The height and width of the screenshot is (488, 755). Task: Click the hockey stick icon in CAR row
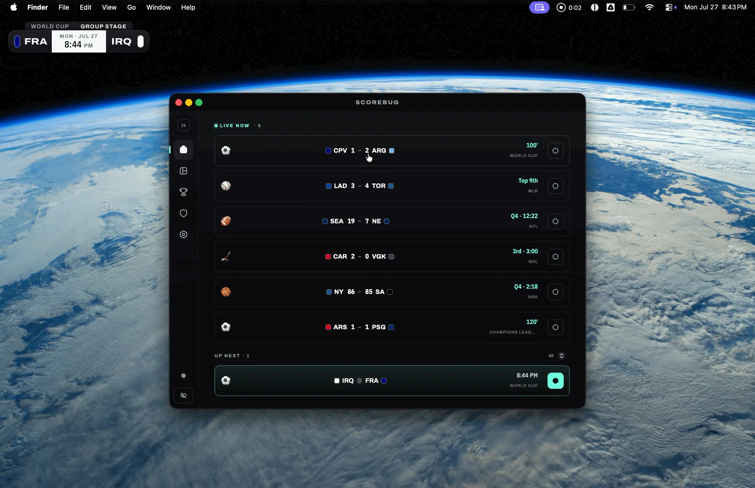(x=226, y=257)
